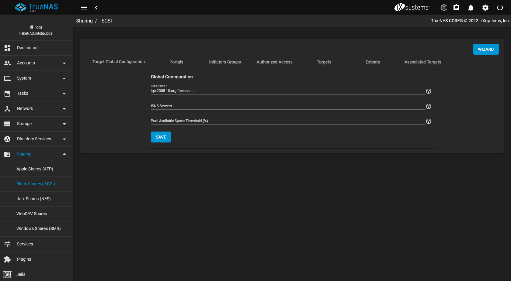This screenshot has width=511, height=281.
Task: Click the TrueCommand status cube icon
Action: (444, 7)
